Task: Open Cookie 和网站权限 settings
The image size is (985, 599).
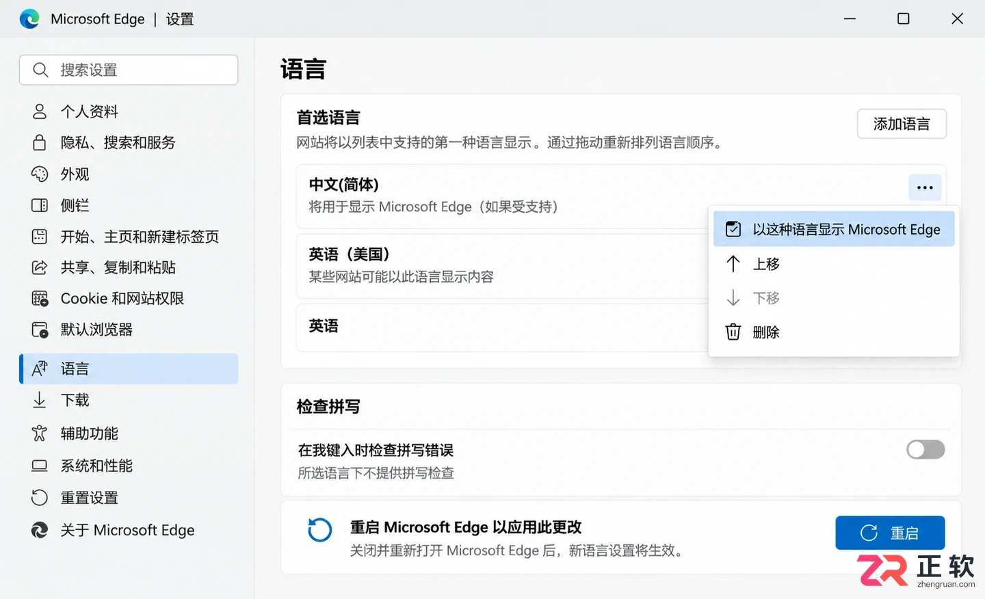Action: pyautogui.click(x=129, y=299)
